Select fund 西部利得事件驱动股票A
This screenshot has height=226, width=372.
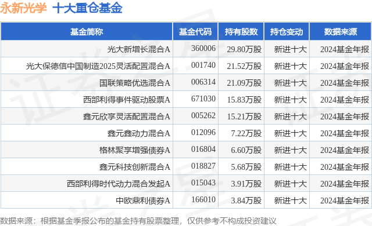[x=127, y=100]
